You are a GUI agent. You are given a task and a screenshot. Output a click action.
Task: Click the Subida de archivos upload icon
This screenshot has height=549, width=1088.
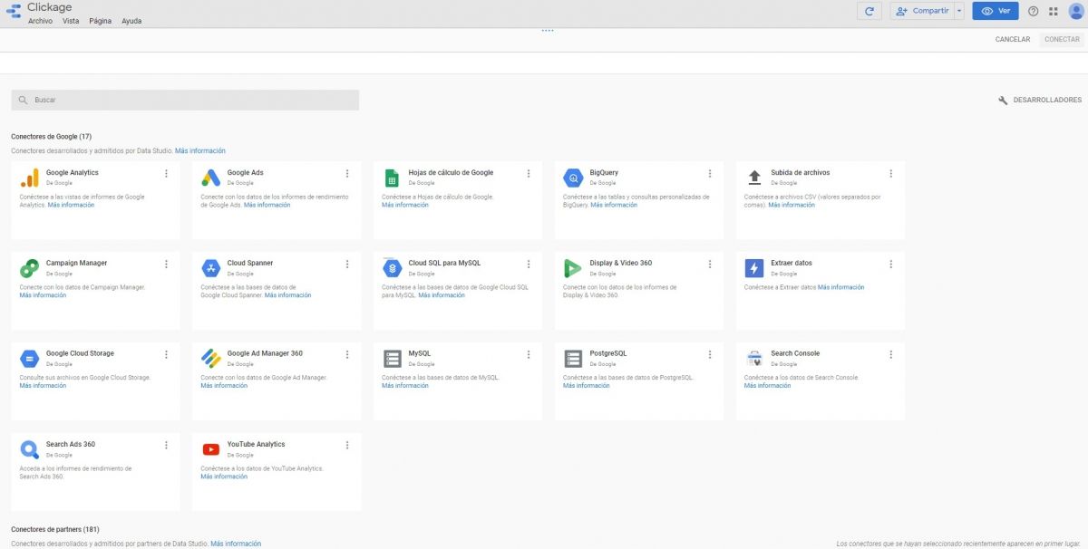(x=754, y=177)
